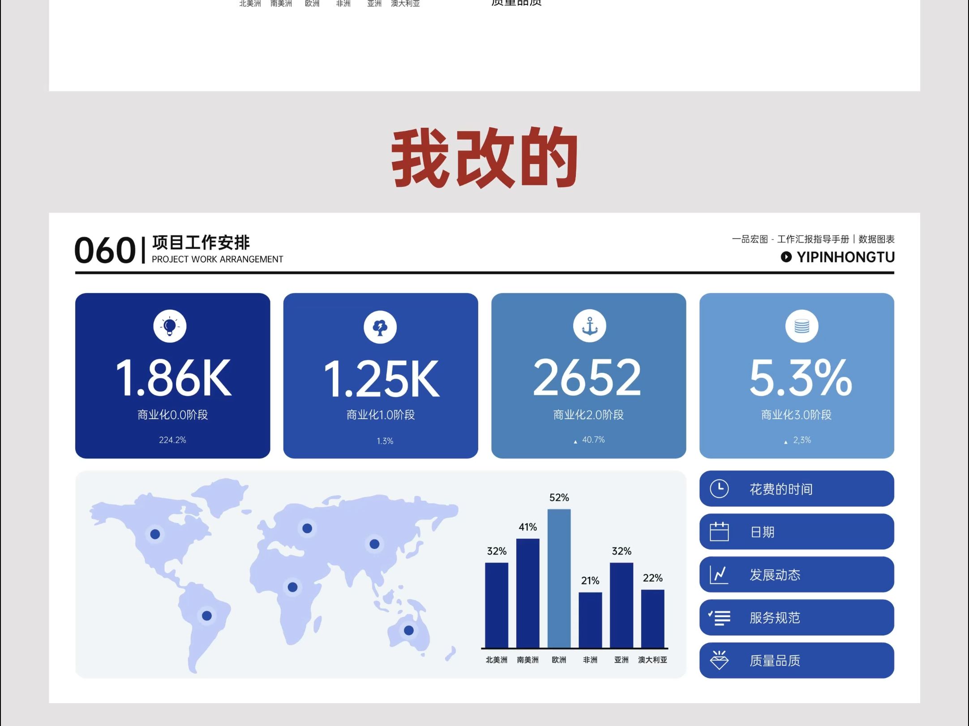Click the 商业化0.0阶段 label
The width and height of the screenshot is (969, 726).
coord(173,415)
